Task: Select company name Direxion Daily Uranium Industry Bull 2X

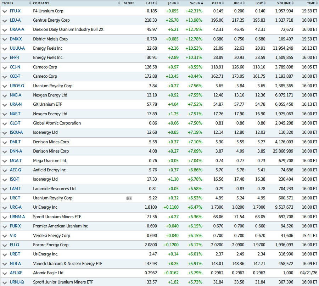Action: (68, 29)
